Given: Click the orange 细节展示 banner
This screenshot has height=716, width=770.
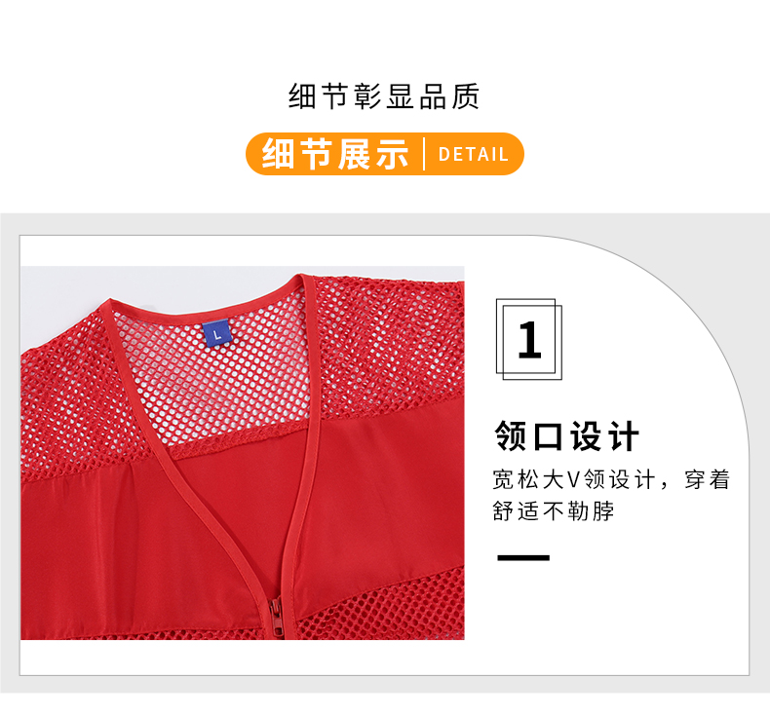Looking at the screenshot, I should 384,154.
